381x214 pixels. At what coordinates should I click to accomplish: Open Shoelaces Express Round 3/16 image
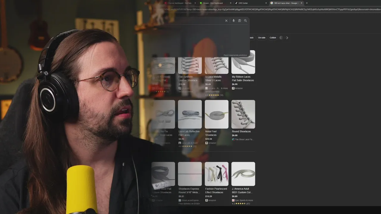[x=190, y=174]
